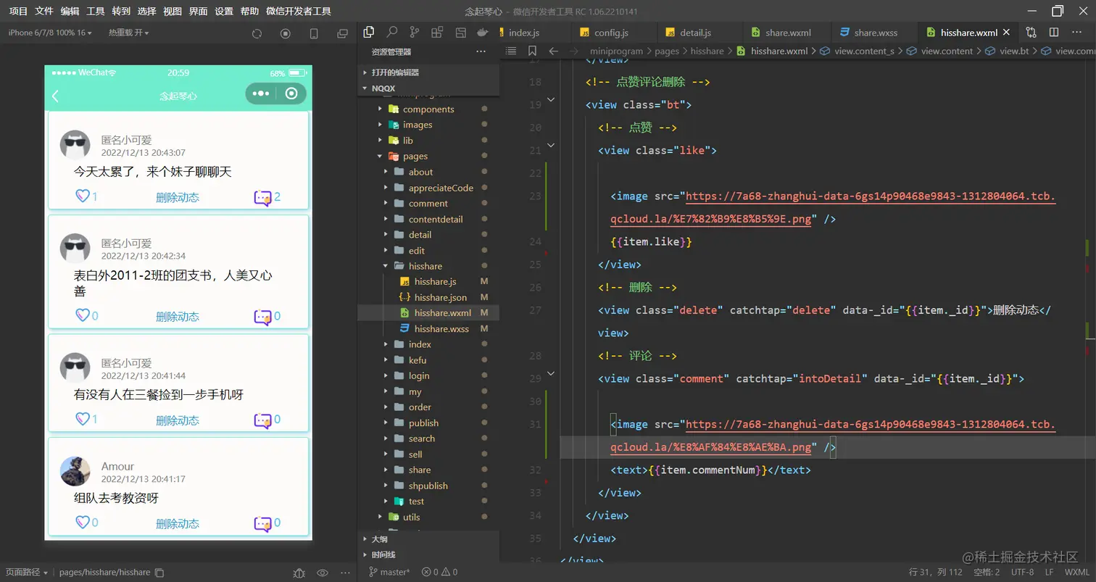Go back with the left arrow in breadcrumbs bar
Viewport: 1096px width, 582px height.
pos(554,51)
